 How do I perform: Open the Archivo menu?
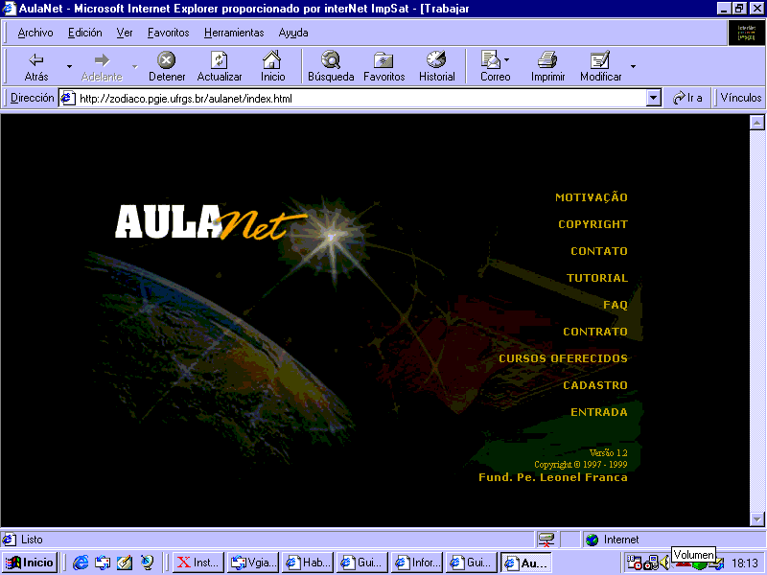coord(35,33)
